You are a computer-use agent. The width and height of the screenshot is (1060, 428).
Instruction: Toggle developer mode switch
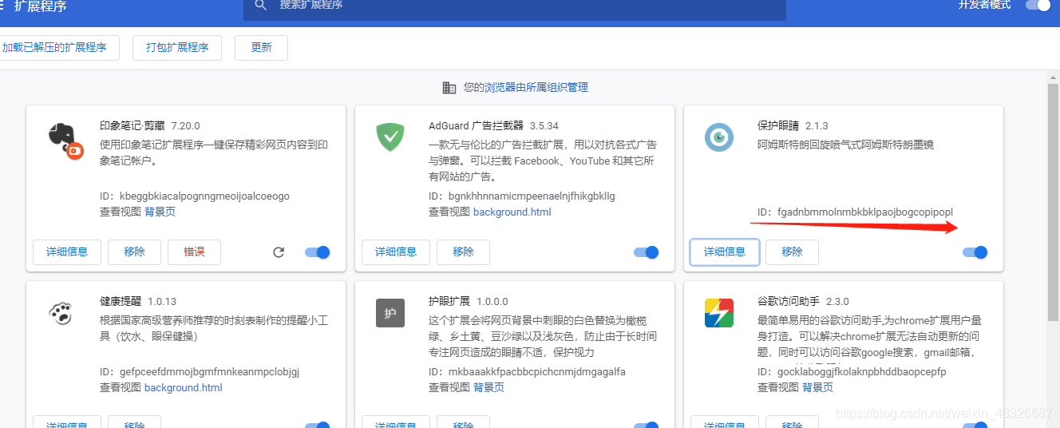coord(1038,5)
